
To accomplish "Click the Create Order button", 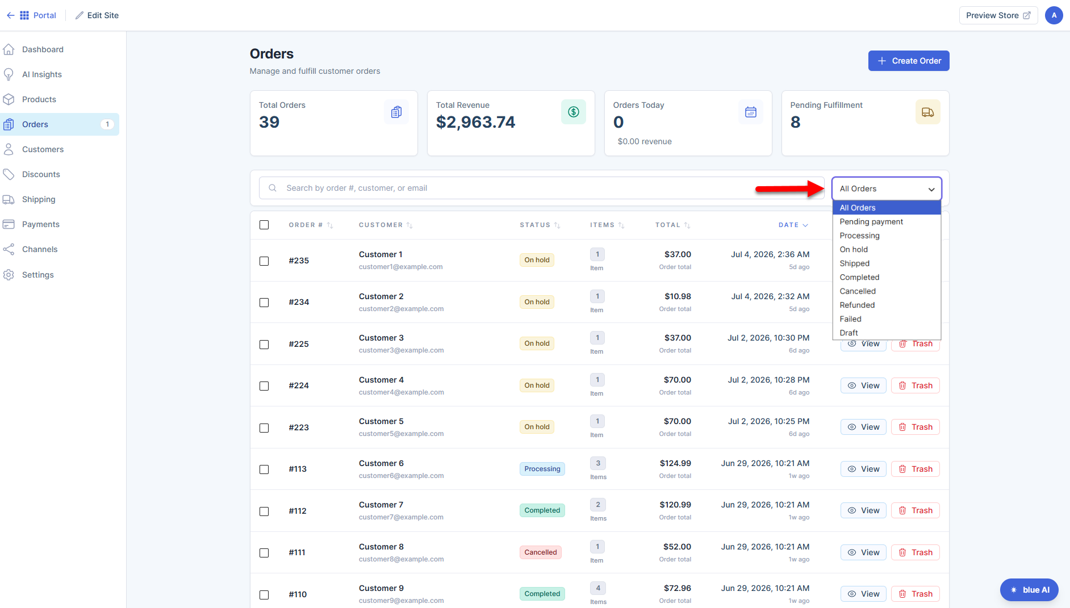I will click(909, 61).
